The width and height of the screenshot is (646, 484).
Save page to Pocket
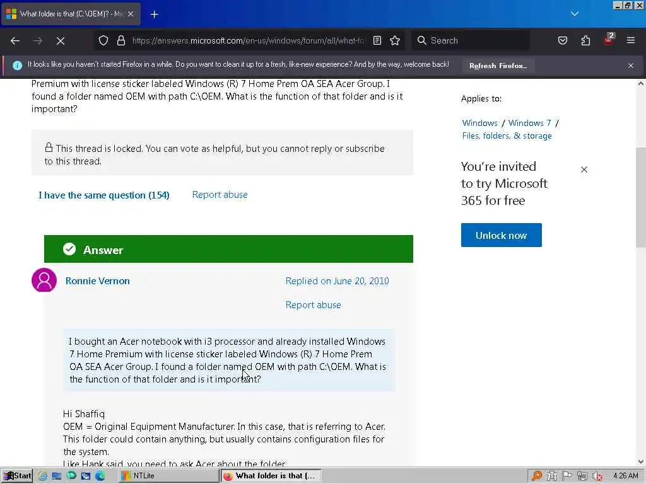[x=562, y=40]
